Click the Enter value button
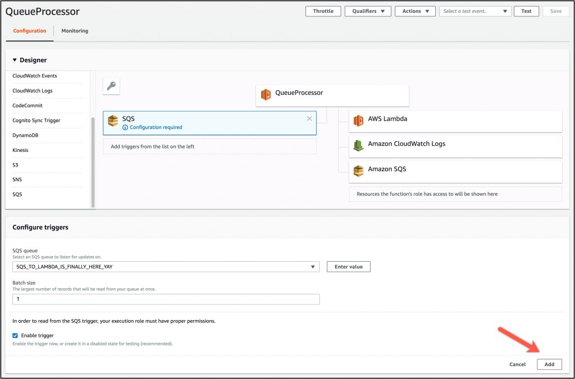This screenshot has height=379, width=575. 348,266
